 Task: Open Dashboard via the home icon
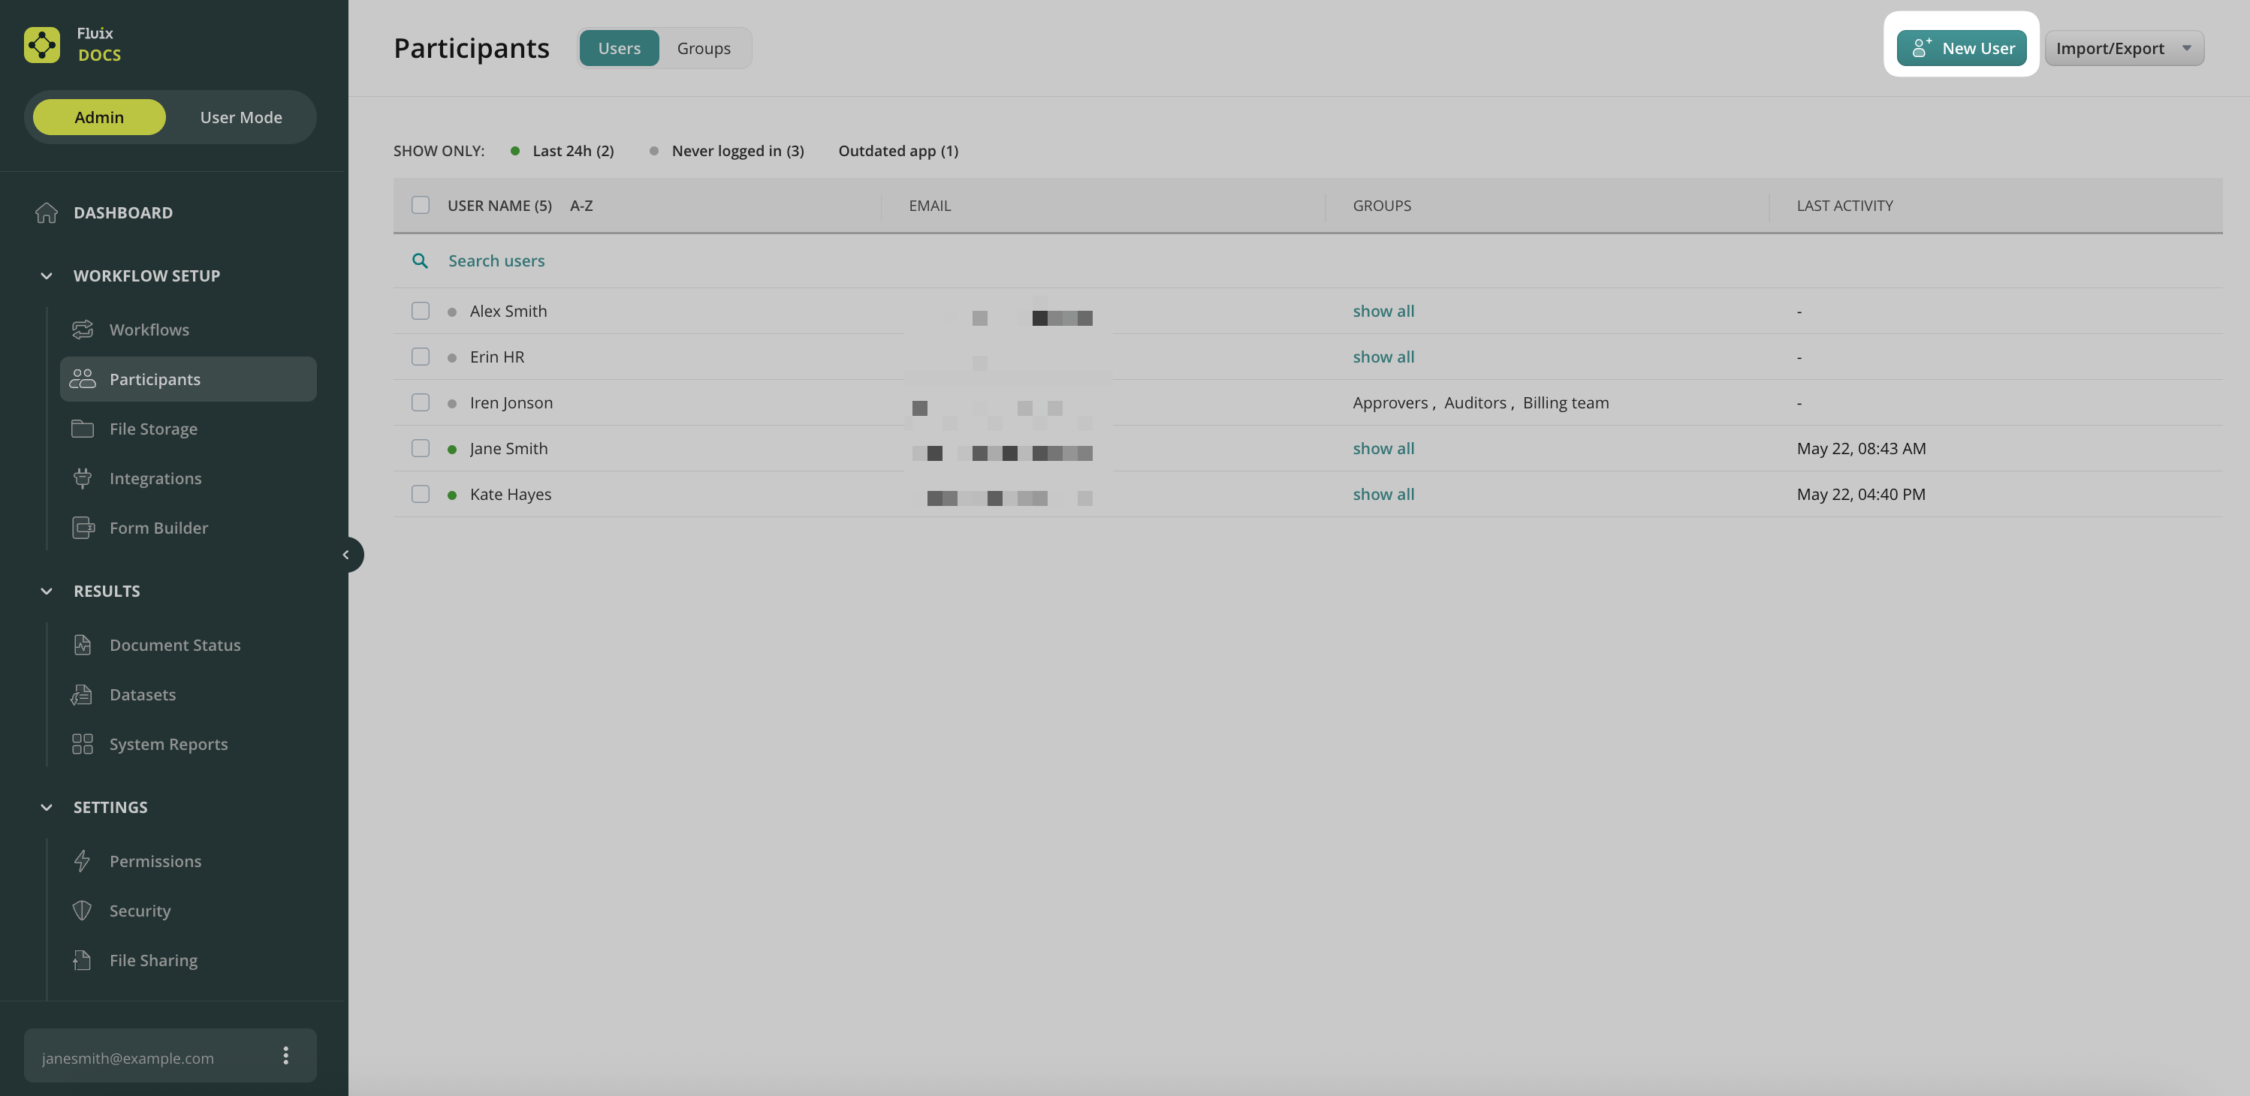click(47, 213)
